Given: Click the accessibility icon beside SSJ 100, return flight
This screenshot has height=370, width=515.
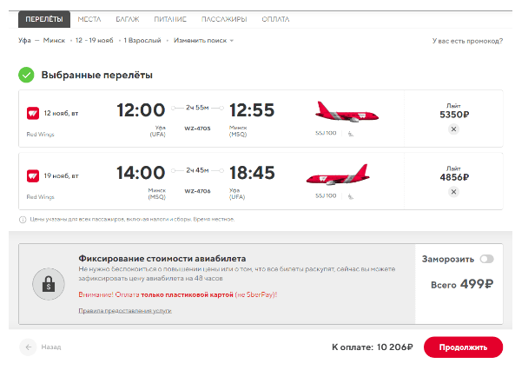Looking at the screenshot, I should point(351,196).
